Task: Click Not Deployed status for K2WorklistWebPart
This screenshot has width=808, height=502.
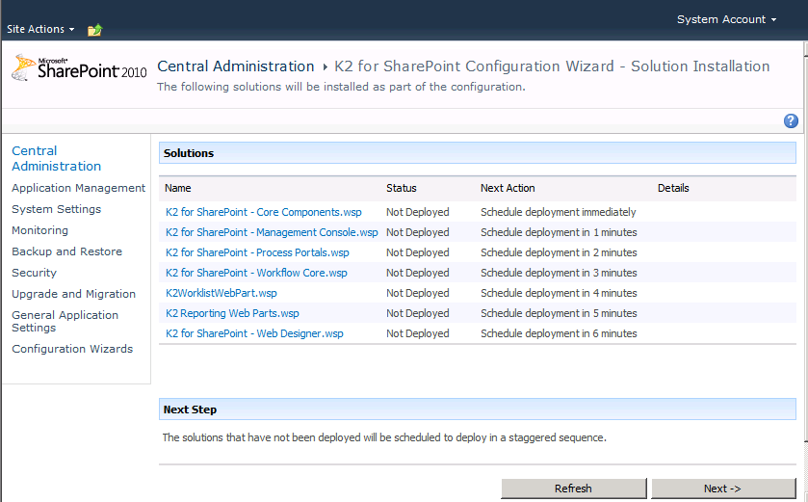Action: [417, 293]
